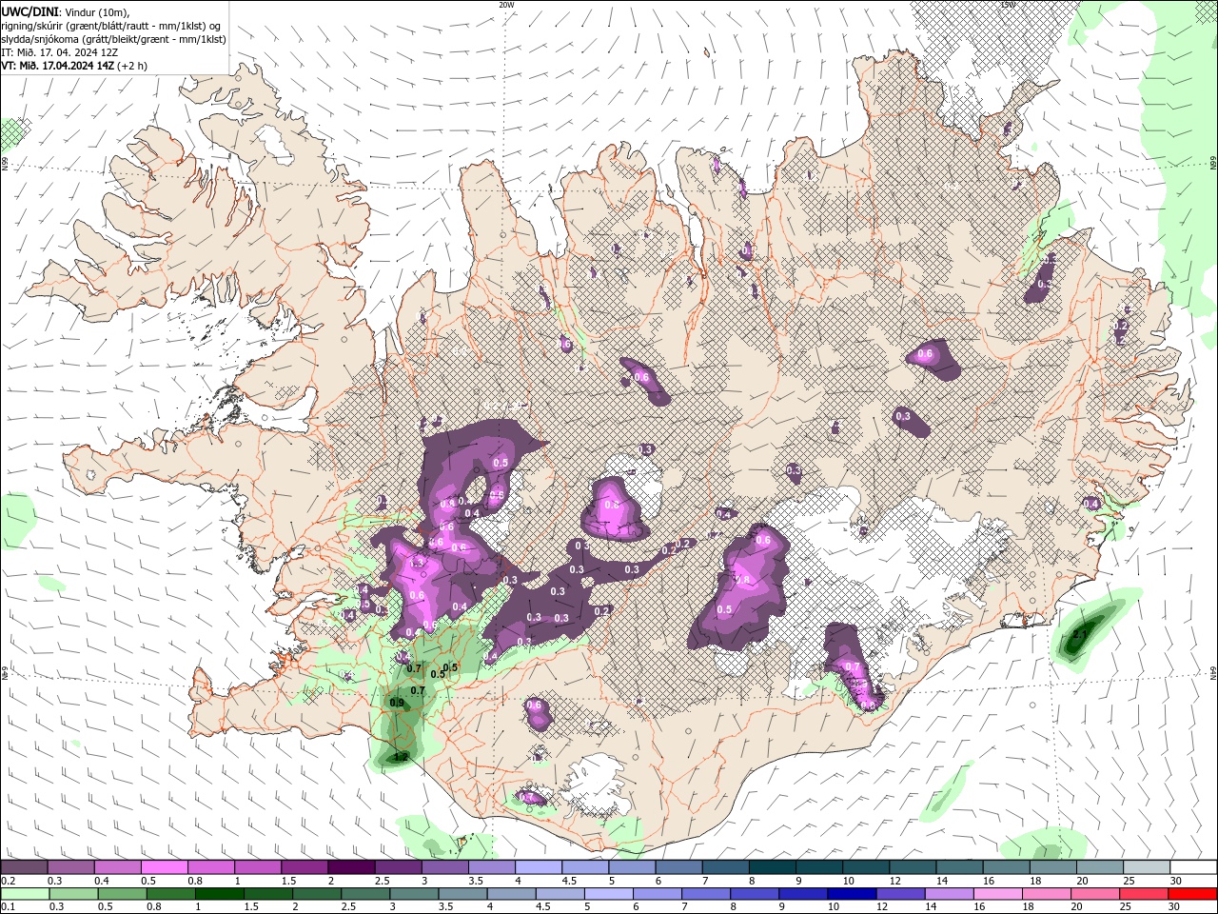Click the 0.9 rain value on the map

tap(397, 703)
